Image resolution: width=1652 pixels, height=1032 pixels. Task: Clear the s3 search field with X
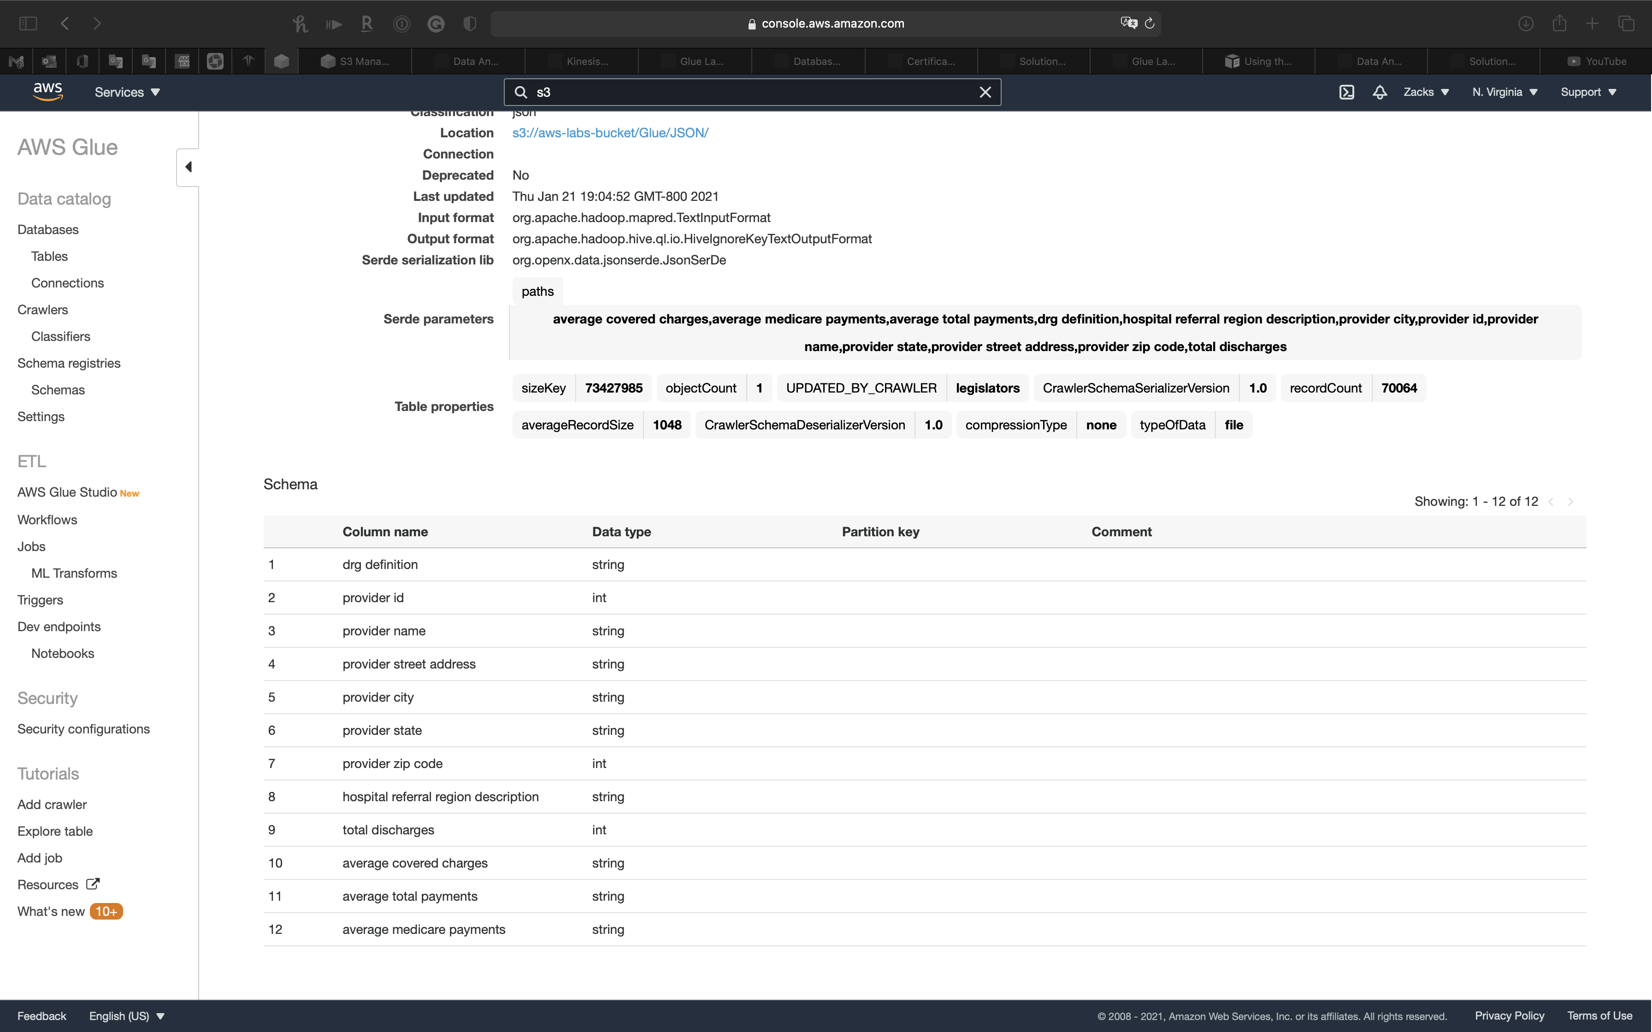985,92
